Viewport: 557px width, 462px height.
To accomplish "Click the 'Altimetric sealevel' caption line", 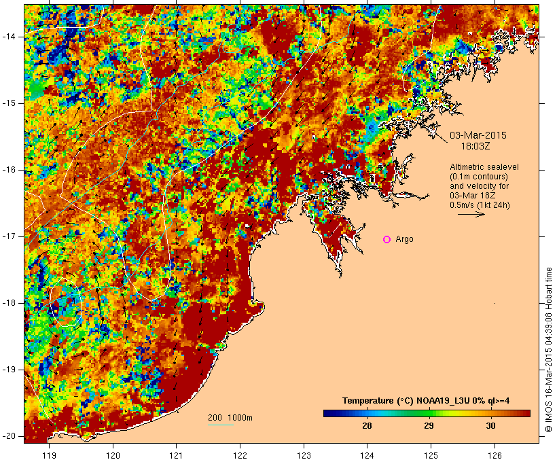I will (484, 167).
